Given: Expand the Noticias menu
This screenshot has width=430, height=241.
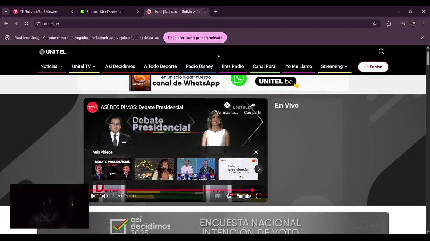Looking at the screenshot, I should click(51, 66).
